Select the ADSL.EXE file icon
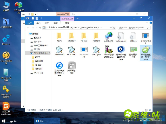 coord(109,37)
